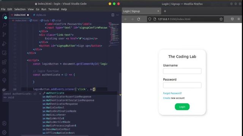The width and height of the screenshot is (243, 136).
Task: Open the Go menu
Action: click(38, 9)
